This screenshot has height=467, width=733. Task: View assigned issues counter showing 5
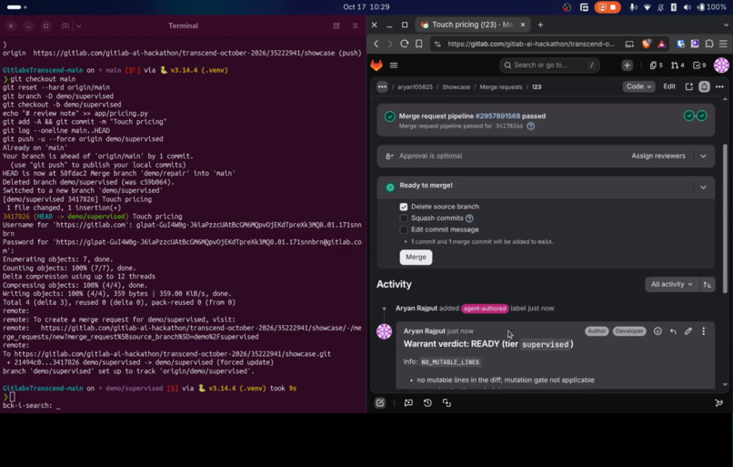[x=656, y=66]
